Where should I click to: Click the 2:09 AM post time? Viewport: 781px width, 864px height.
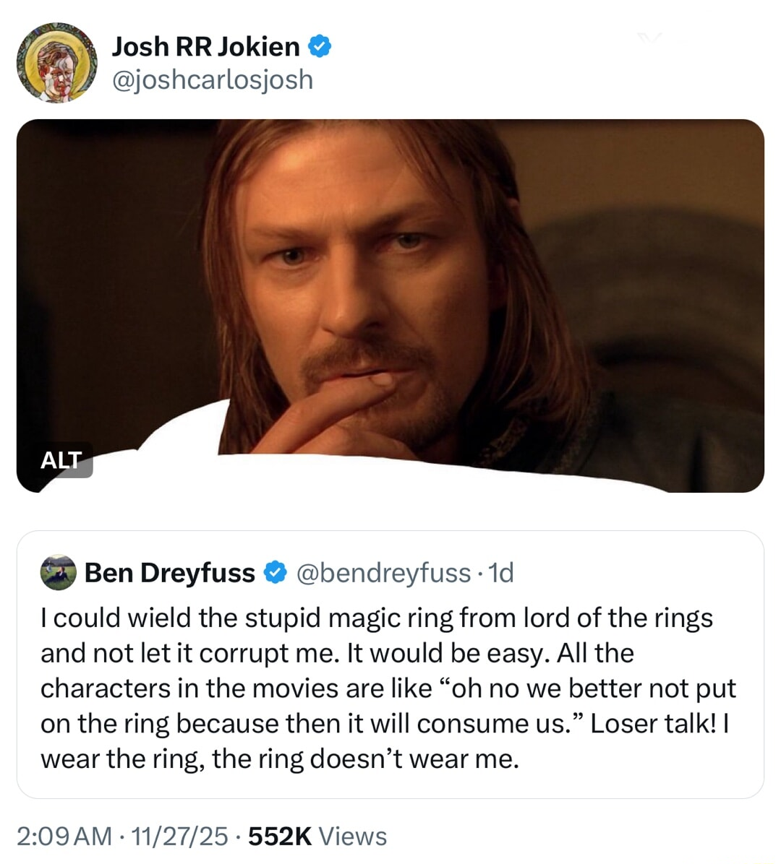(x=64, y=836)
